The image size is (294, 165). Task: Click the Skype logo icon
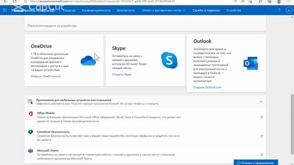tap(170, 60)
